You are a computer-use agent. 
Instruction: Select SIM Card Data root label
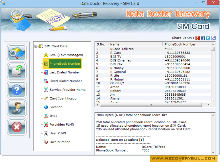click(x=56, y=46)
